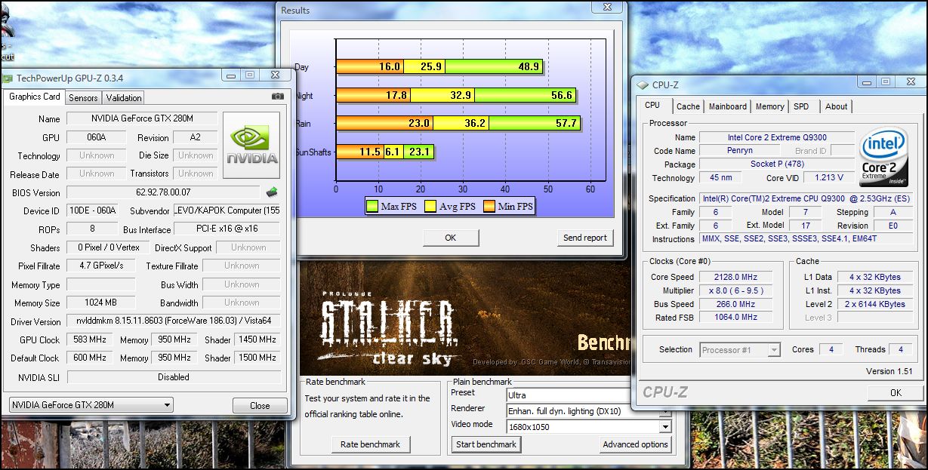Click the CPU-Z title bar app icon
The image size is (928, 470).
click(643, 85)
